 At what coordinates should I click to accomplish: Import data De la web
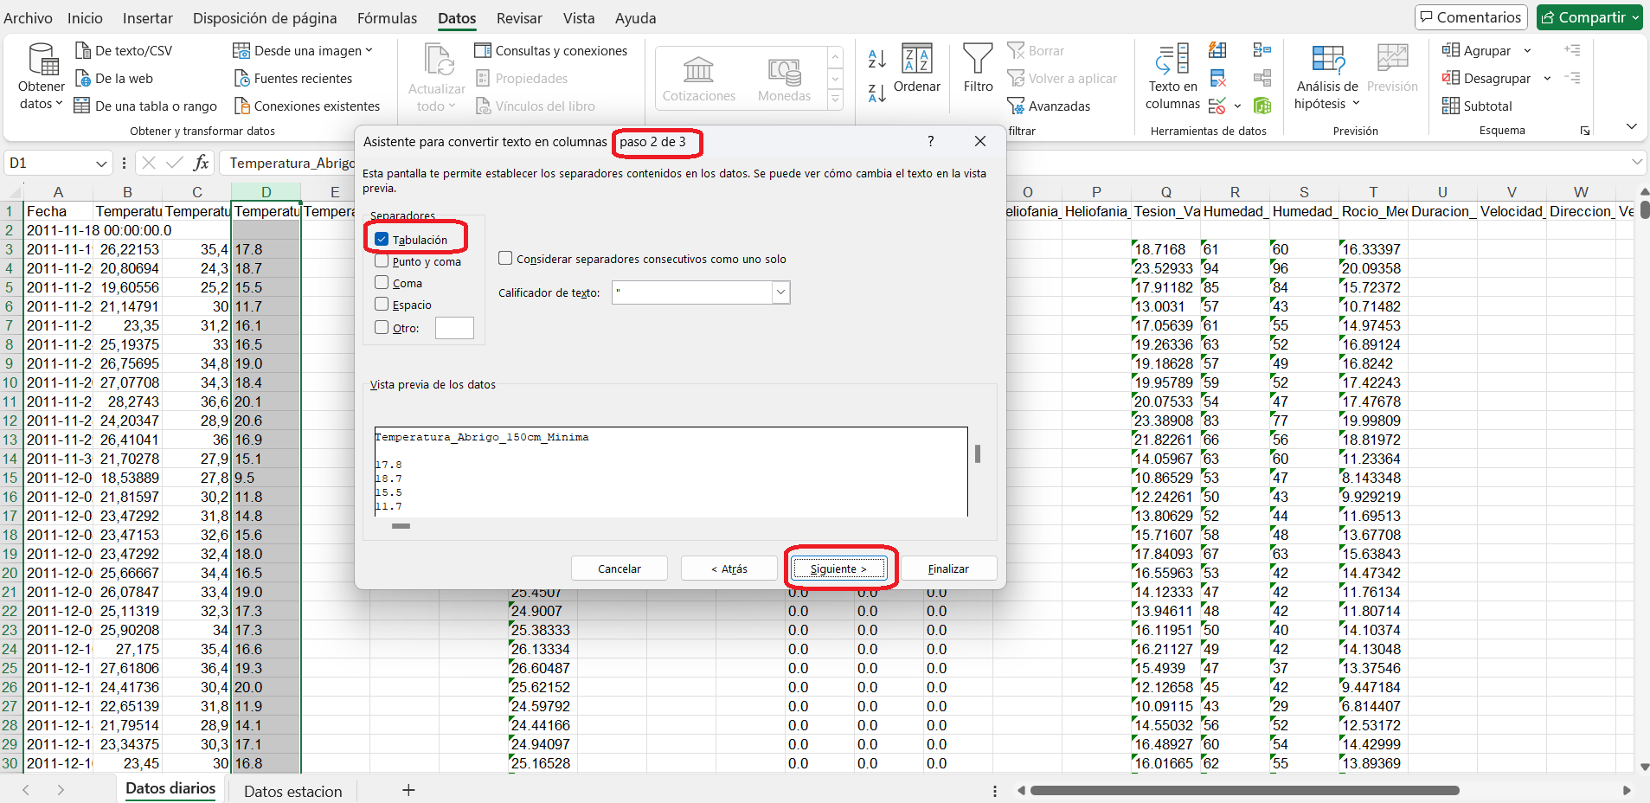[x=114, y=78]
